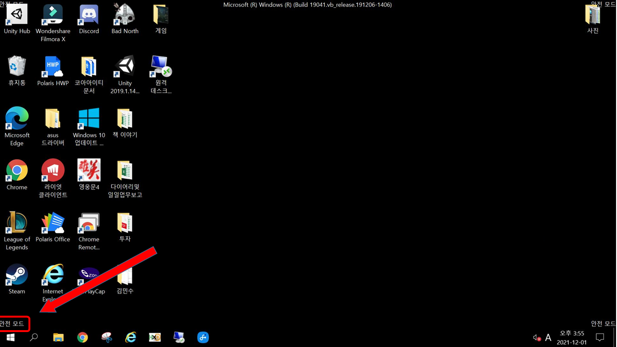Viewport: 617px width, 347px height.
Task: Select the Steam desktop shortcut
Action: pos(17,280)
